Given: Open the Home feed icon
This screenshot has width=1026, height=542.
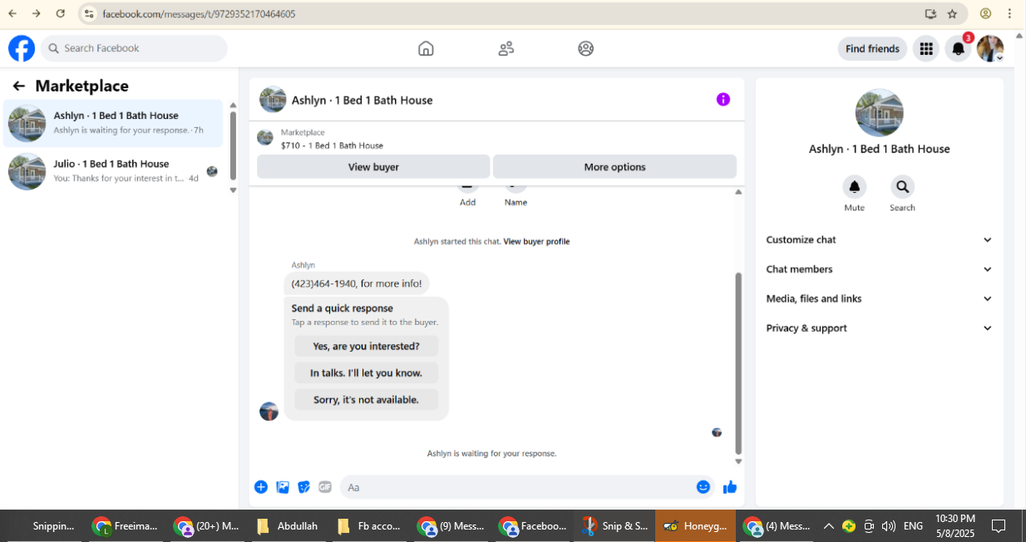Looking at the screenshot, I should 426,48.
